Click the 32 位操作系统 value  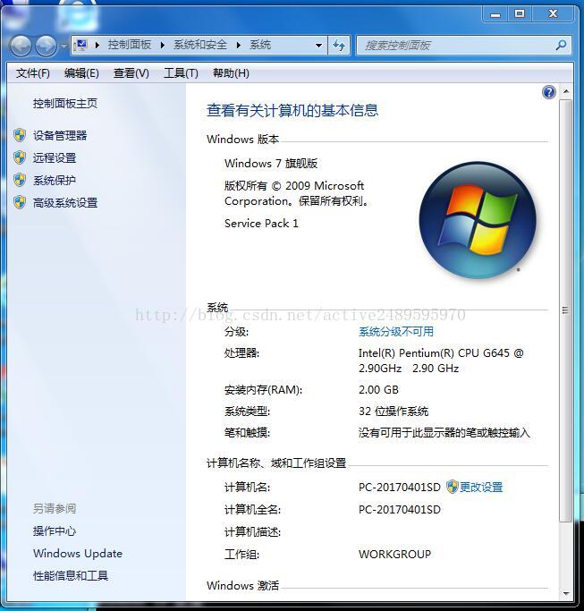click(394, 412)
